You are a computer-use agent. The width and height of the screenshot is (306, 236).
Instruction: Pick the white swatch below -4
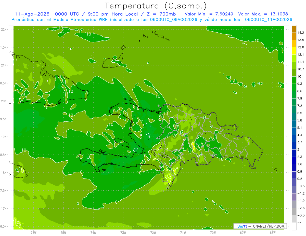[294, 226]
